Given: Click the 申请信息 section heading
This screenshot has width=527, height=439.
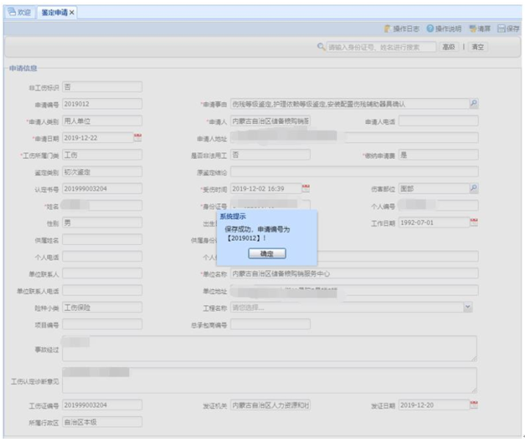Looking at the screenshot, I should pos(23,68).
